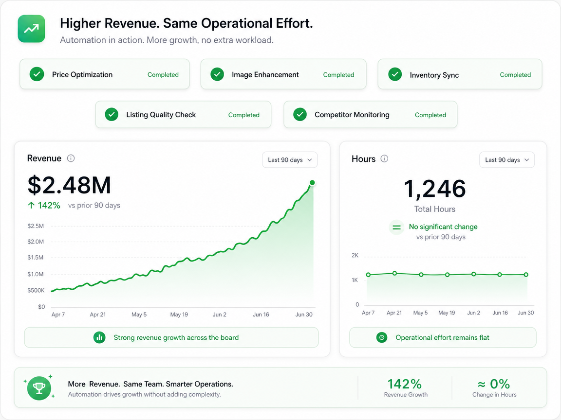The height and width of the screenshot is (420, 561).
Task: Click the vs prior 90 days text under $2.48M
Action: (94, 205)
